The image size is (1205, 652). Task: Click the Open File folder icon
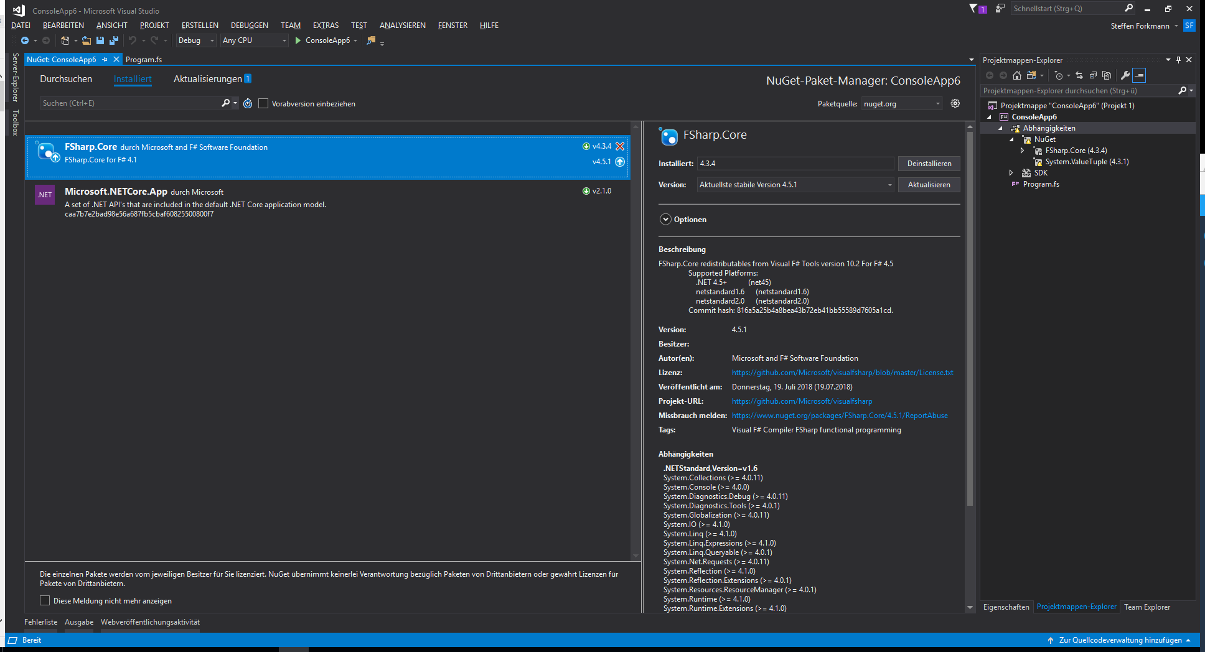(87, 40)
